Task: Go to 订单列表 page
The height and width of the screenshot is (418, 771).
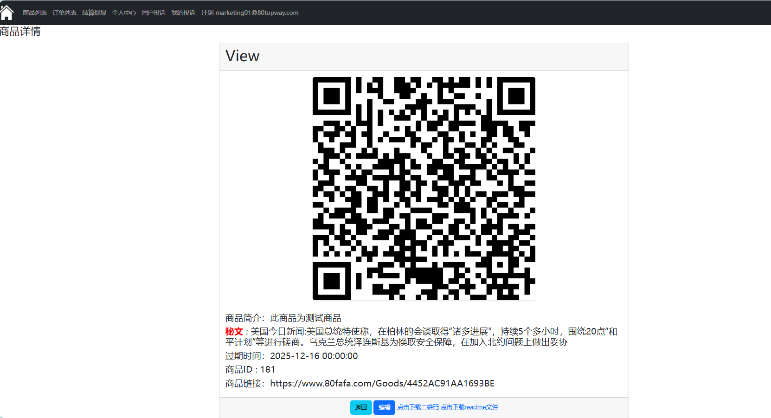Action: (x=64, y=13)
